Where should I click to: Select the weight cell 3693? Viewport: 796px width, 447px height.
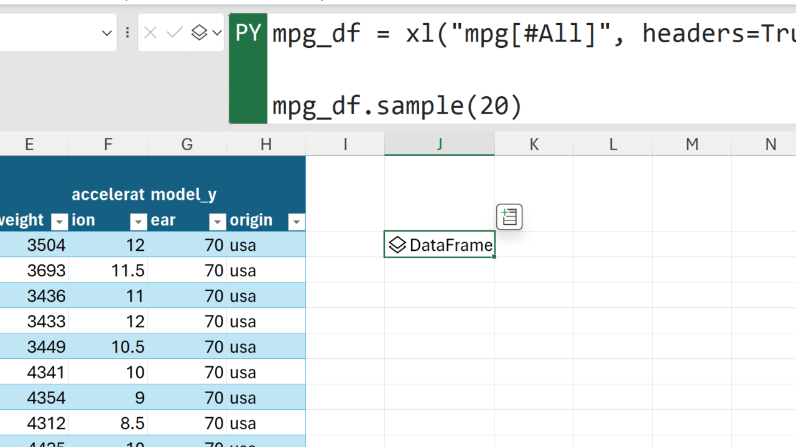pos(34,270)
